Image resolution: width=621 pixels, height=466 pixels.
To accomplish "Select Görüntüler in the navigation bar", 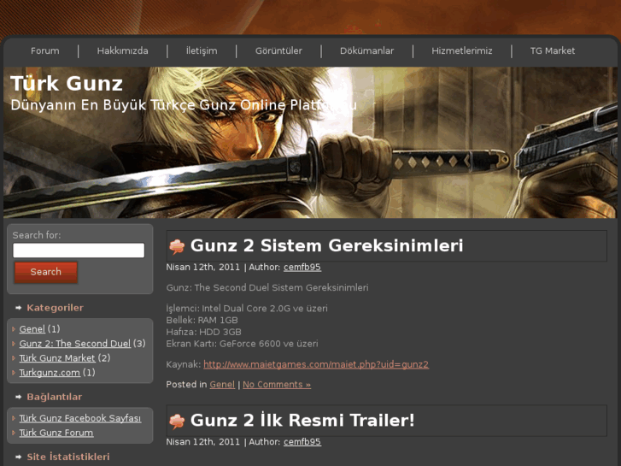I will coord(278,50).
